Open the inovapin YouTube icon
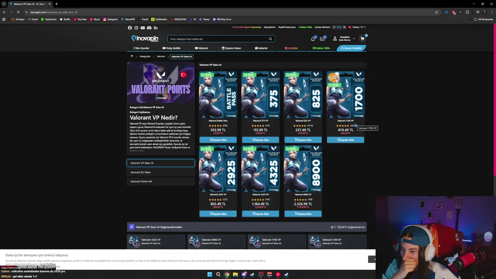 tap(143, 28)
